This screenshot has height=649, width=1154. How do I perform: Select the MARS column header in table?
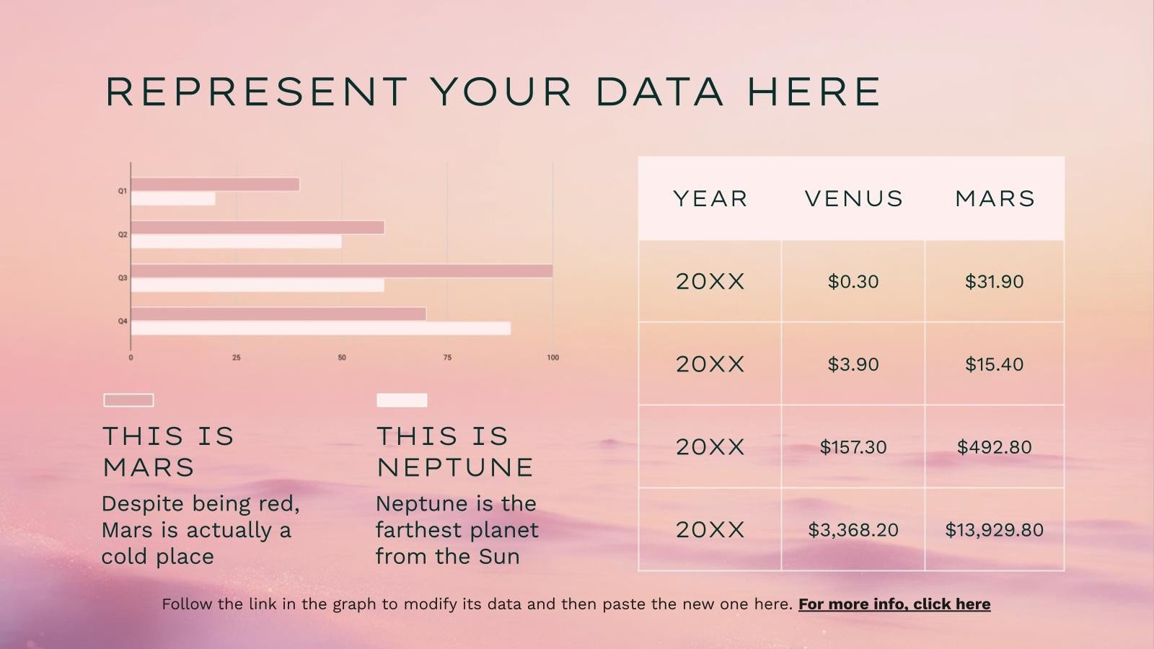(995, 198)
